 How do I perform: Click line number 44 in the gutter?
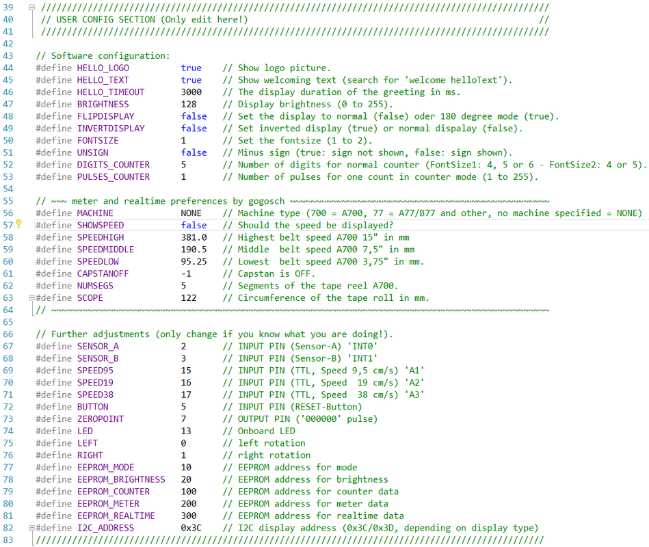[x=8, y=68]
